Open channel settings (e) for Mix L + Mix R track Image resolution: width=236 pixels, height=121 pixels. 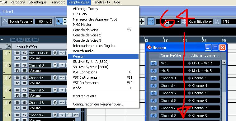tap(55, 53)
